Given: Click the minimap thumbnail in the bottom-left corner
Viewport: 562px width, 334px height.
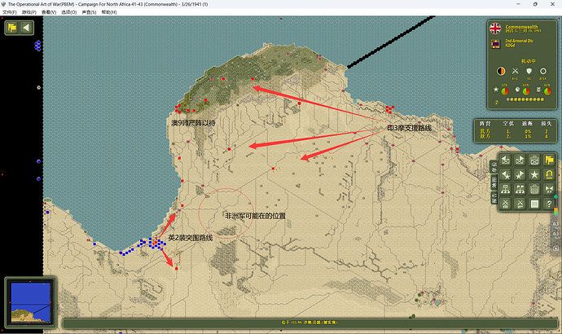Looking at the screenshot, I should (30, 302).
